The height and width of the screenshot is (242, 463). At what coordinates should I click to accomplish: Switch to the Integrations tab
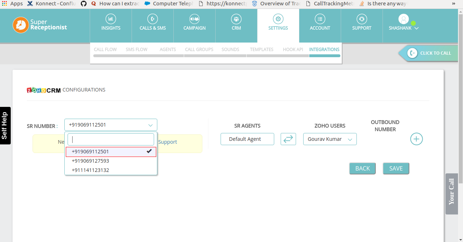[x=324, y=49]
